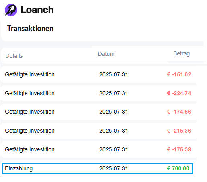
Task: Click the € -224.74 amount
Action: (x=179, y=93)
